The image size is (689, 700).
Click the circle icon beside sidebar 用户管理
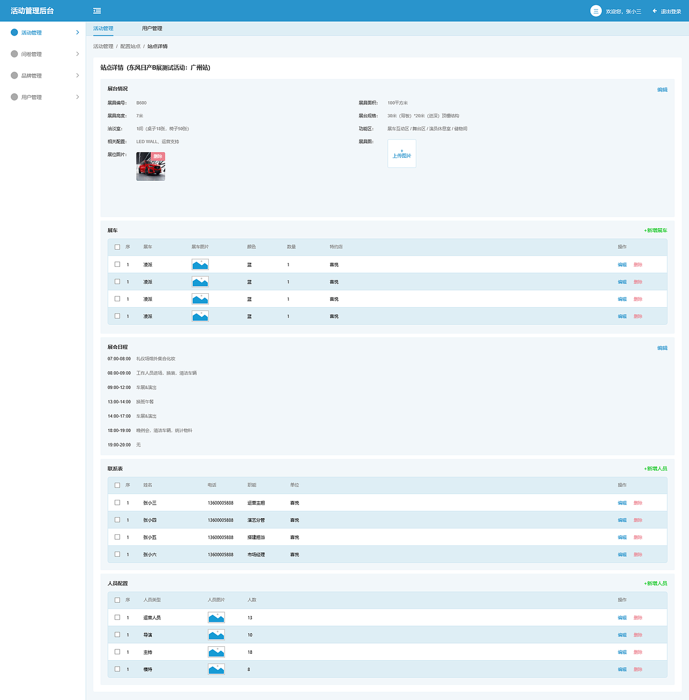[15, 97]
